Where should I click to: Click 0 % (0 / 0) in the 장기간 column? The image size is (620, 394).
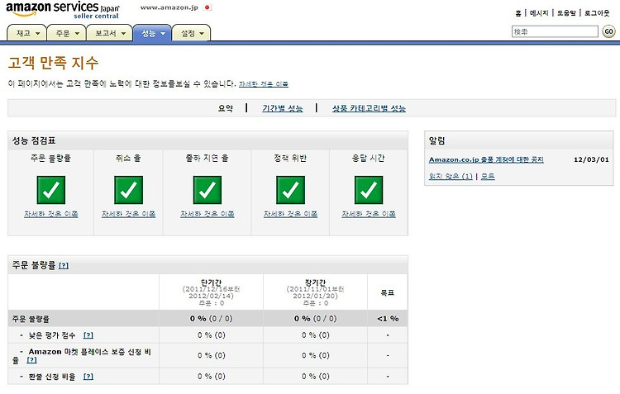pos(315,319)
